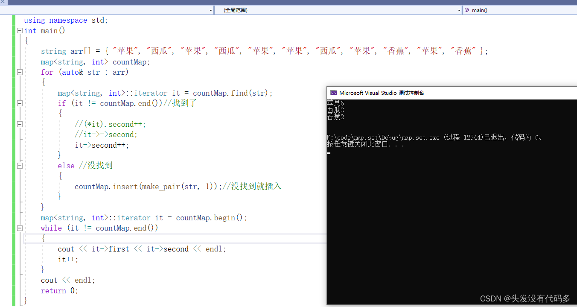577x307 pixels.
Task: Collapse the else 没找到 block
Action: pyautogui.click(x=20, y=166)
